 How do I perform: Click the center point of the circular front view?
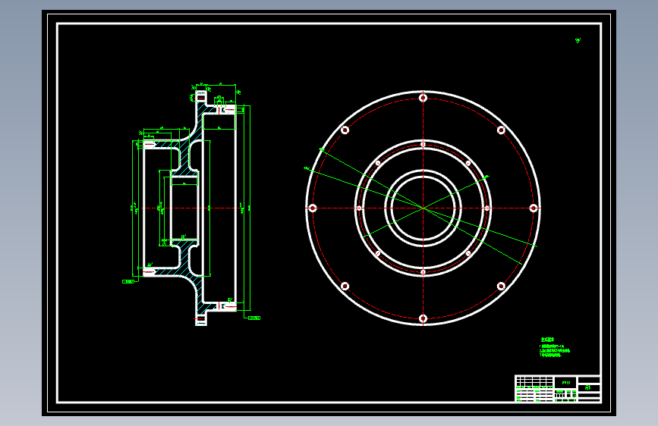point(423,208)
